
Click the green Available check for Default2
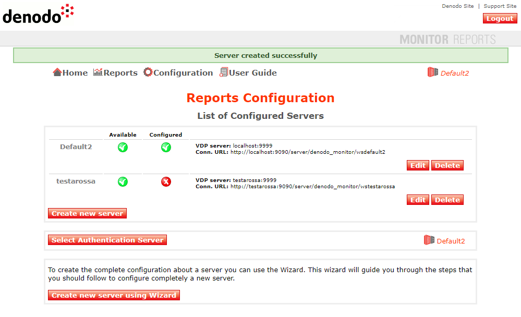point(123,147)
